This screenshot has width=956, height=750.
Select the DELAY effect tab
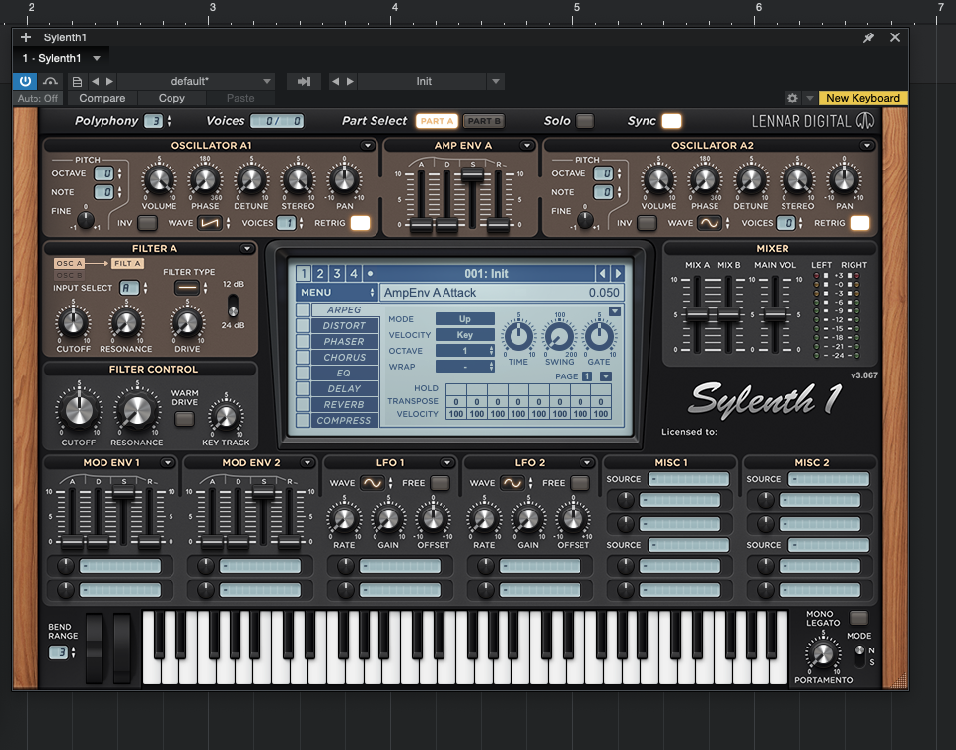coord(344,389)
